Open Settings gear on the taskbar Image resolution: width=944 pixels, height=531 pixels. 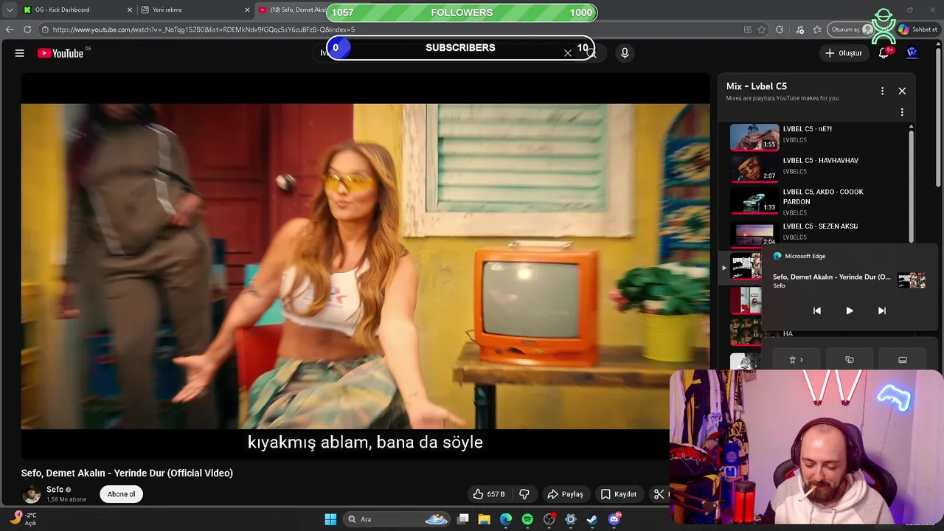pyautogui.click(x=570, y=519)
